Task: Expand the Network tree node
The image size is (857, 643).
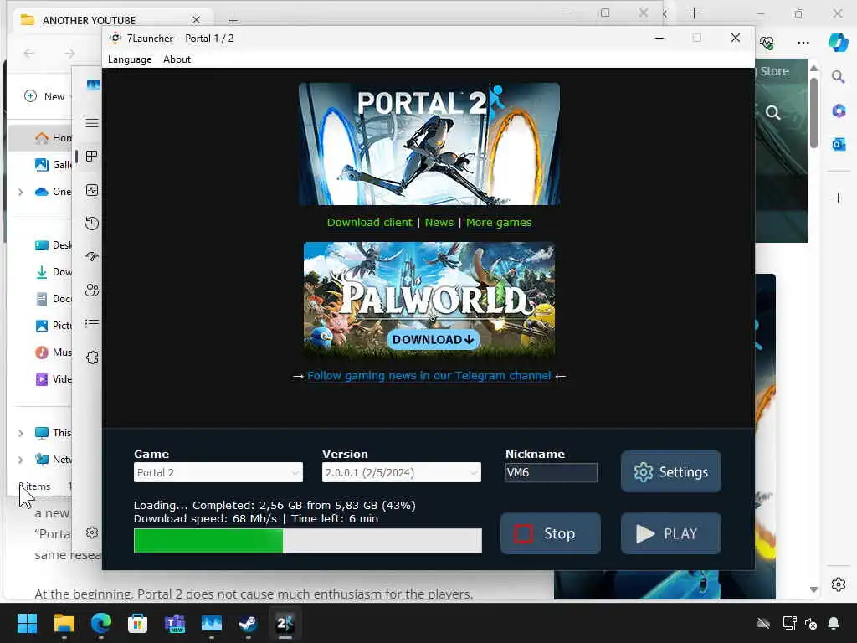Action: [21, 460]
